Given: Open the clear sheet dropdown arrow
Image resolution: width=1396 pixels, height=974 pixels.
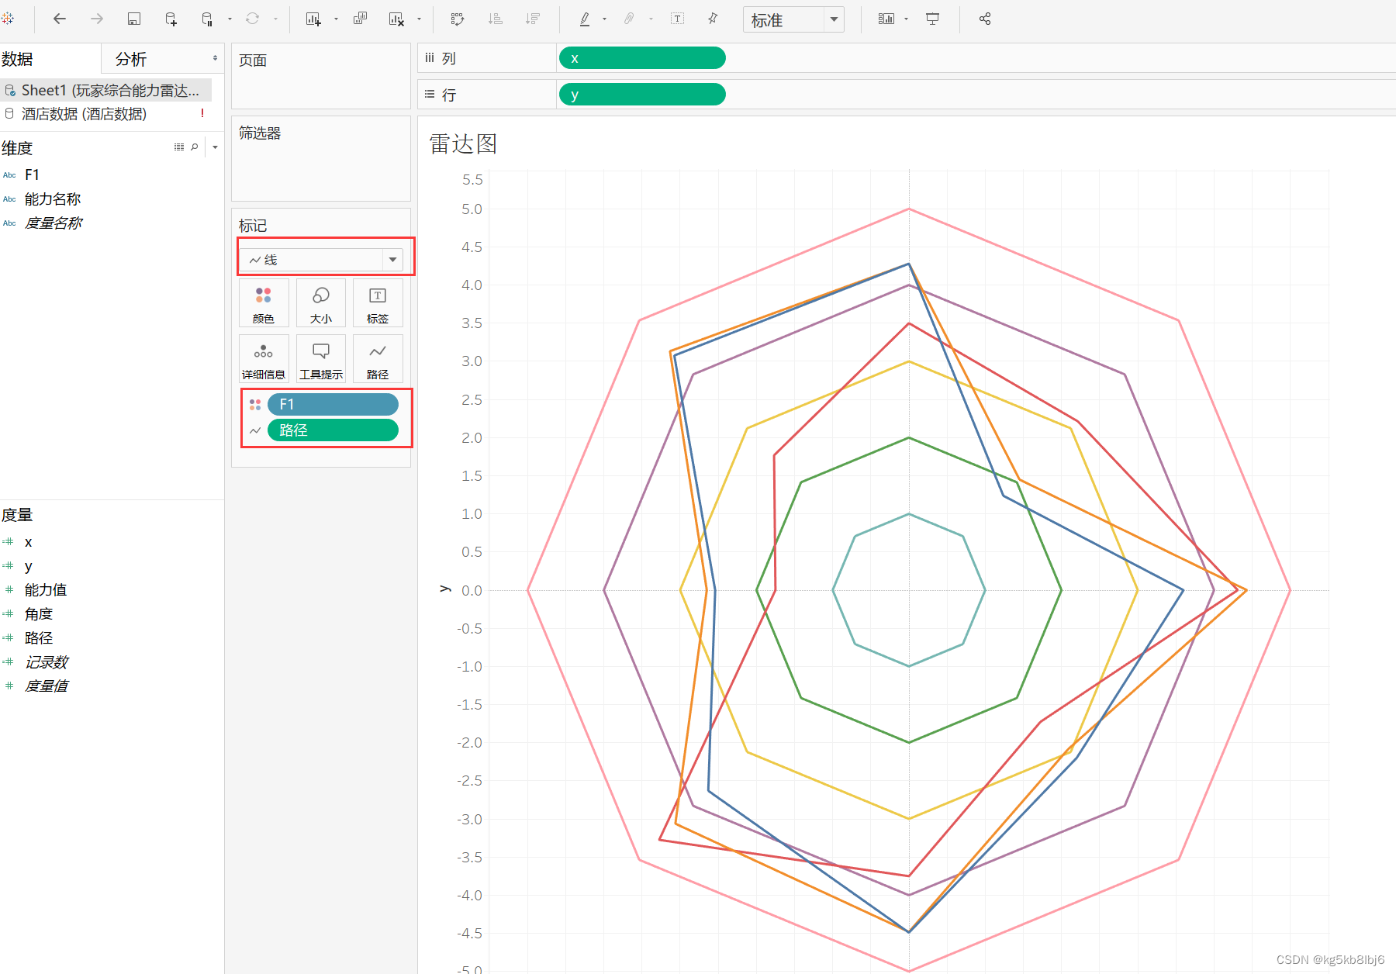Looking at the screenshot, I should point(419,19).
